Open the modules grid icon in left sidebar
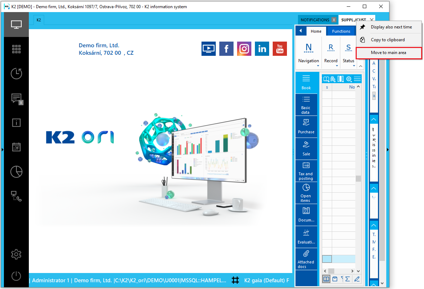Screen dimensions: 424x289 [x=16, y=49]
